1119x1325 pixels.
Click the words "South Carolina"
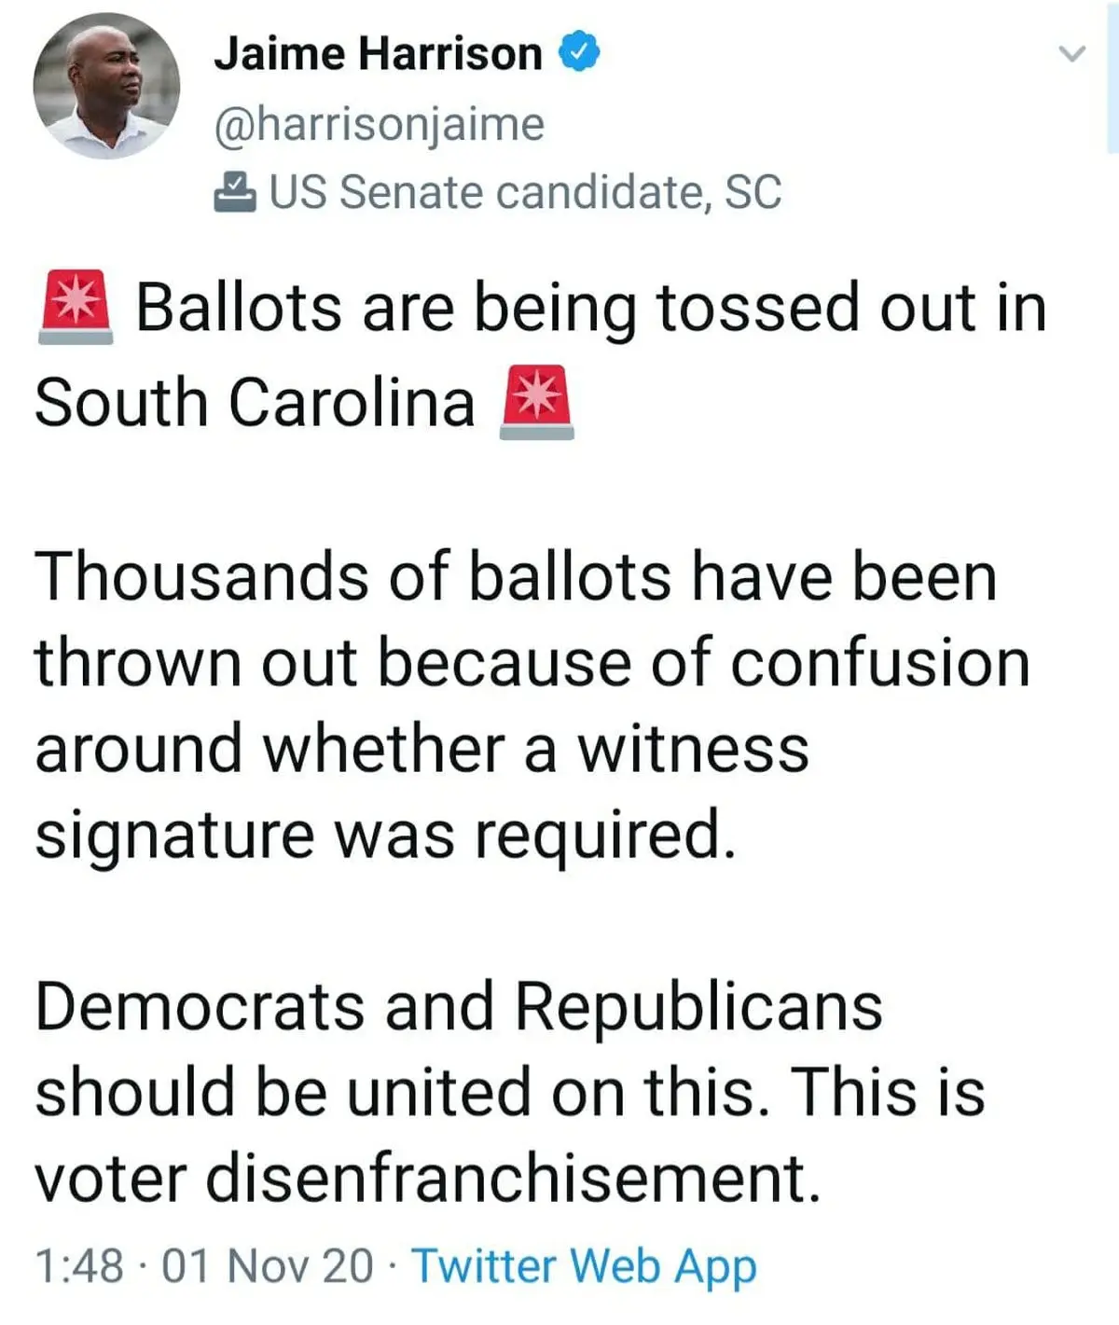coord(255,403)
